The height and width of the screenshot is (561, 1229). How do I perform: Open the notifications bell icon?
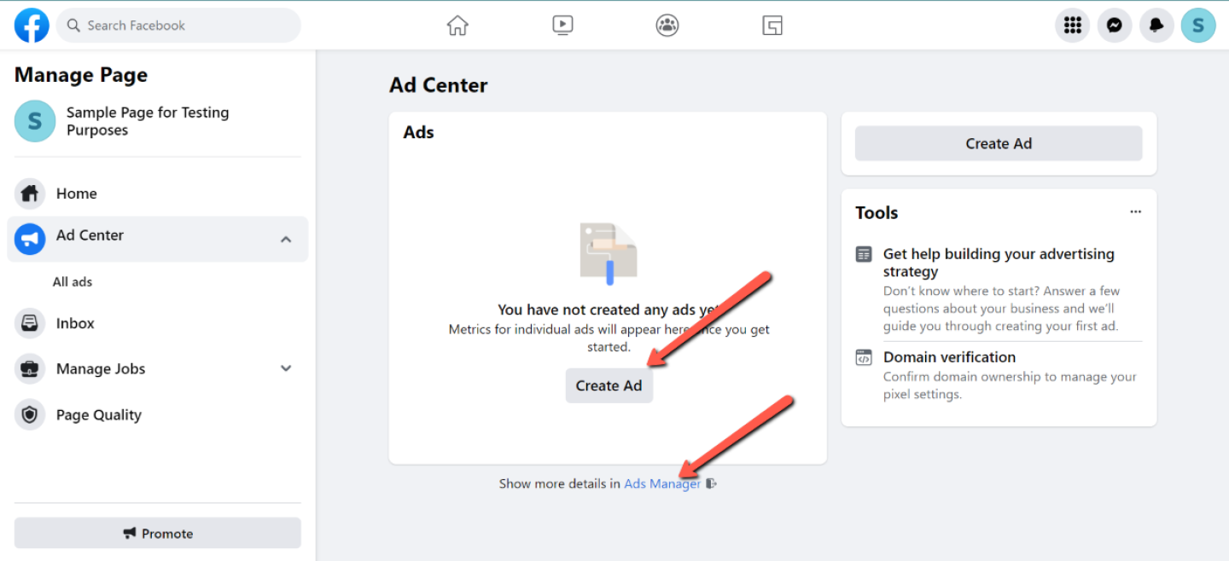click(1156, 26)
